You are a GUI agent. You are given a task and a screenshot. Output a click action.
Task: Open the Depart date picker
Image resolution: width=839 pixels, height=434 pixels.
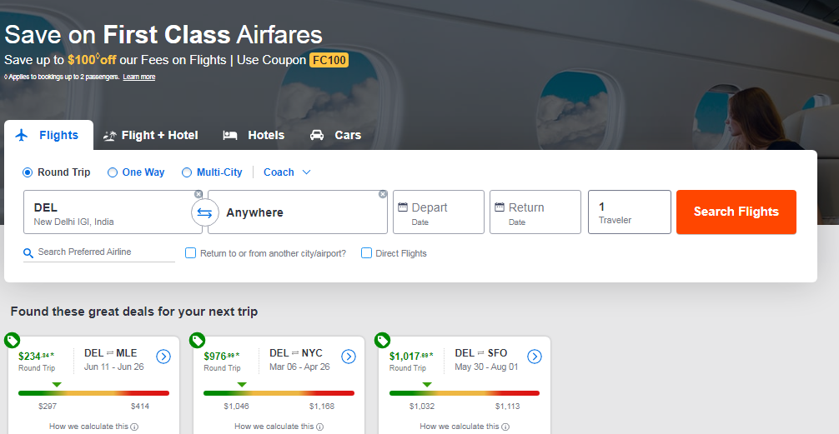click(439, 212)
